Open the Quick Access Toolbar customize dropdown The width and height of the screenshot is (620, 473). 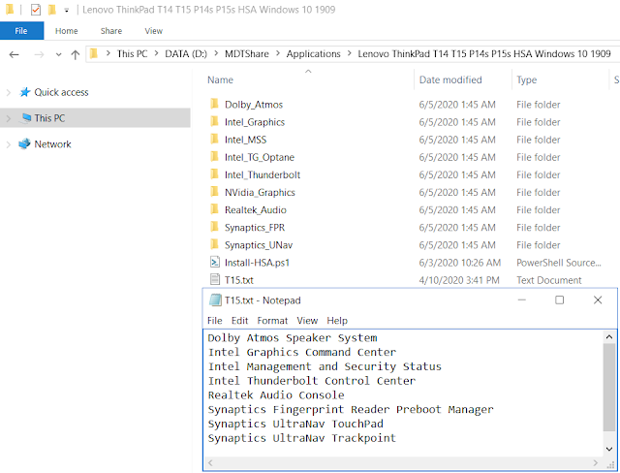[x=67, y=11]
